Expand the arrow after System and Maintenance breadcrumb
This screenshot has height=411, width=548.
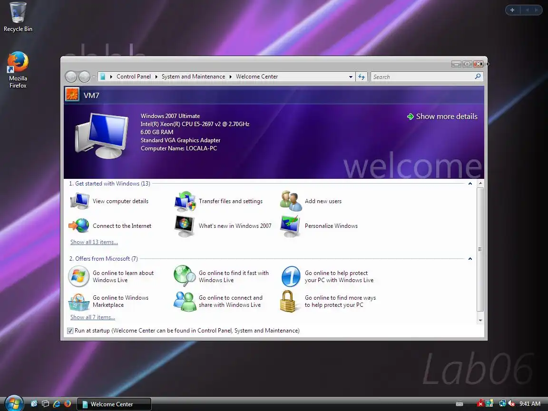[230, 77]
